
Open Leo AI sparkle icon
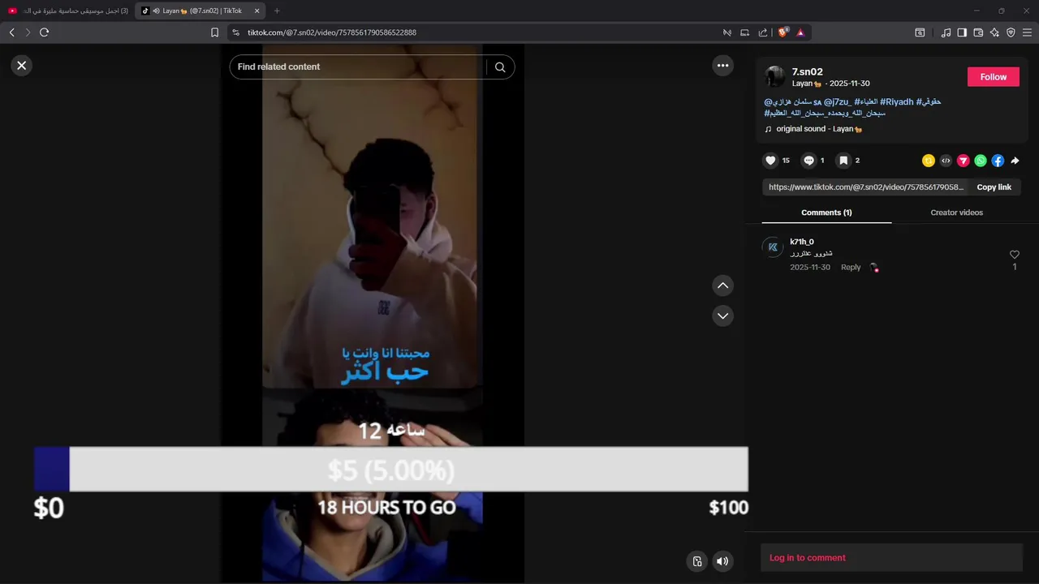pos(994,32)
